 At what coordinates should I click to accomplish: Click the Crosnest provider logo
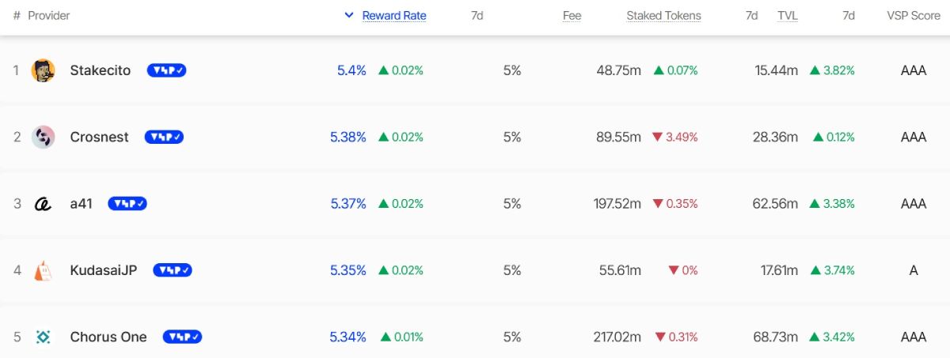(43, 137)
